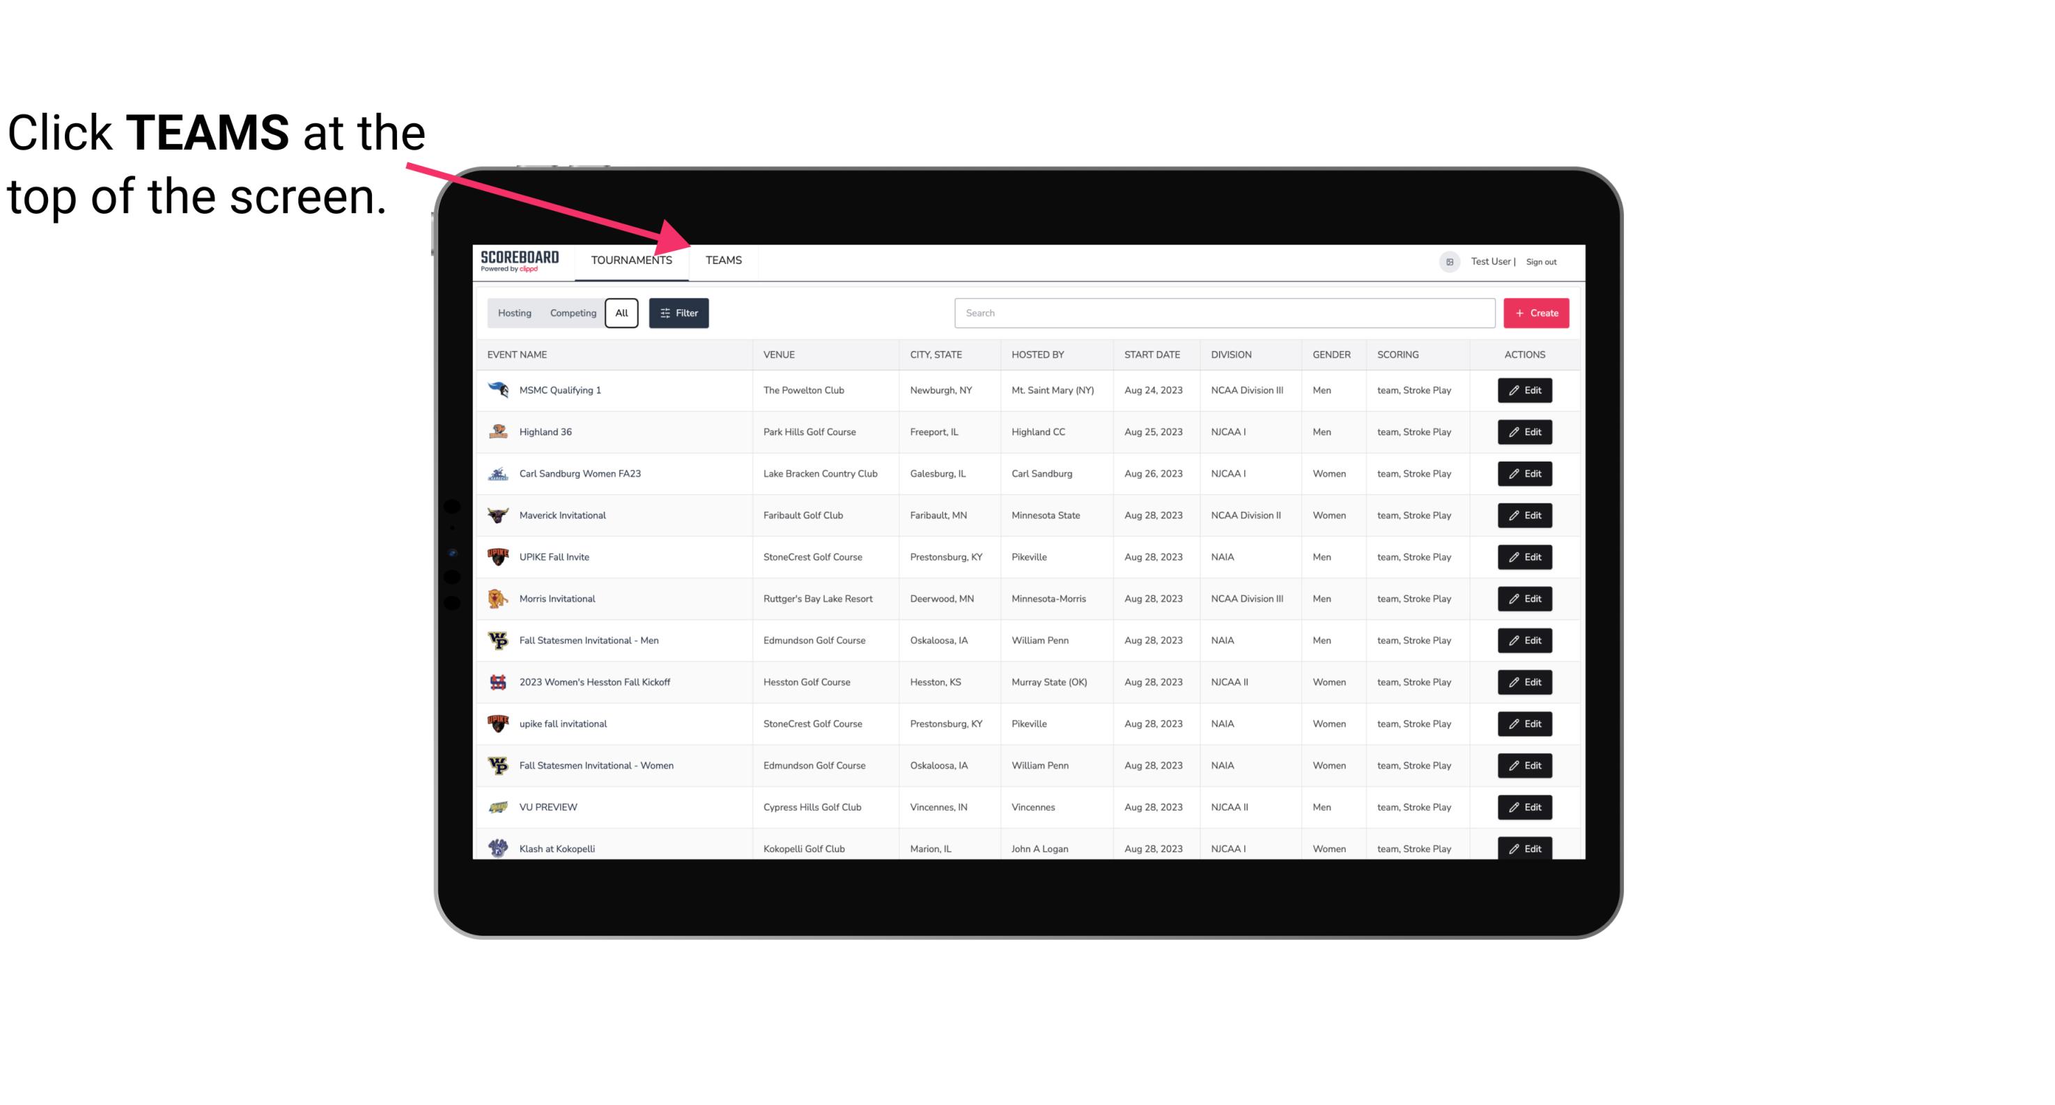The width and height of the screenshot is (2055, 1105).
Task: Click the + Create button
Action: pos(1535,312)
